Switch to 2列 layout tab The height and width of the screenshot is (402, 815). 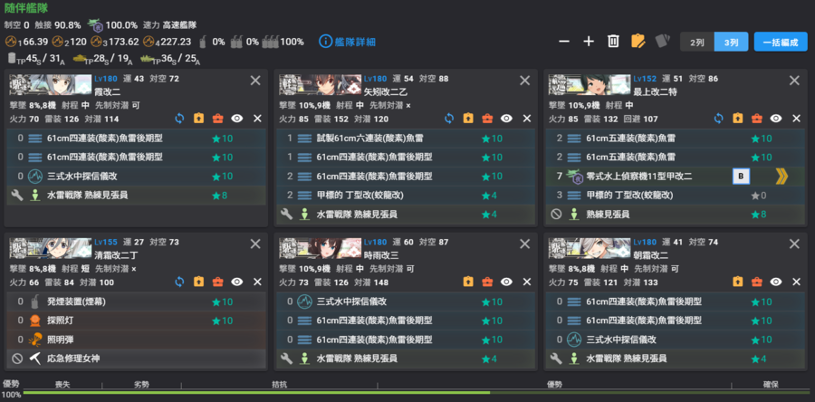click(697, 42)
